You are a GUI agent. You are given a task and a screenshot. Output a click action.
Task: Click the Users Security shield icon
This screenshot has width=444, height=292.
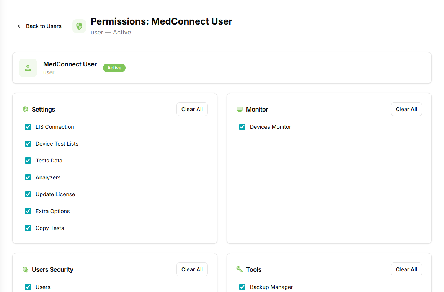pos(25,270)
